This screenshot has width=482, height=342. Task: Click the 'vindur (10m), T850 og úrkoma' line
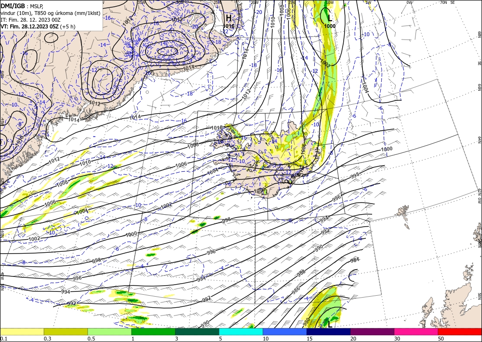51,13
